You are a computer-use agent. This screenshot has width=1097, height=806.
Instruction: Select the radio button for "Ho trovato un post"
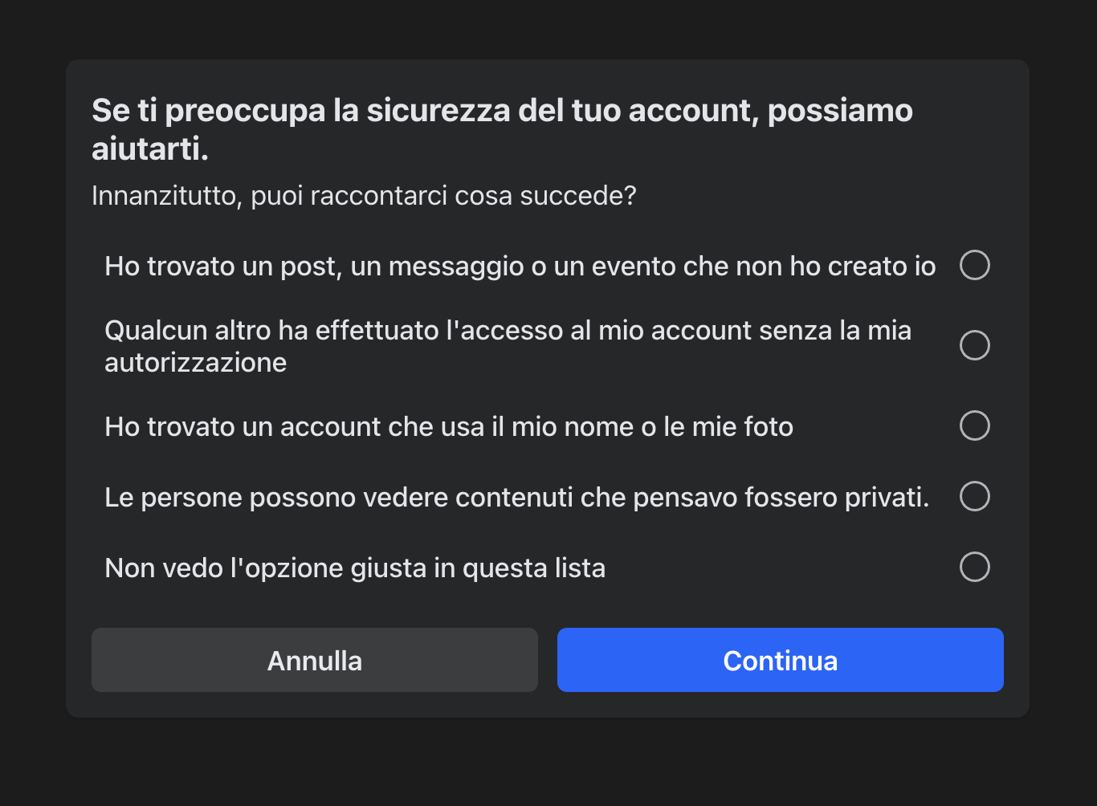point(974,265)
